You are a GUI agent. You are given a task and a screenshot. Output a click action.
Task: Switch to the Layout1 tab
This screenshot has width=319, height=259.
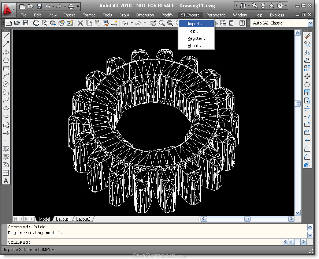(63, 219)
